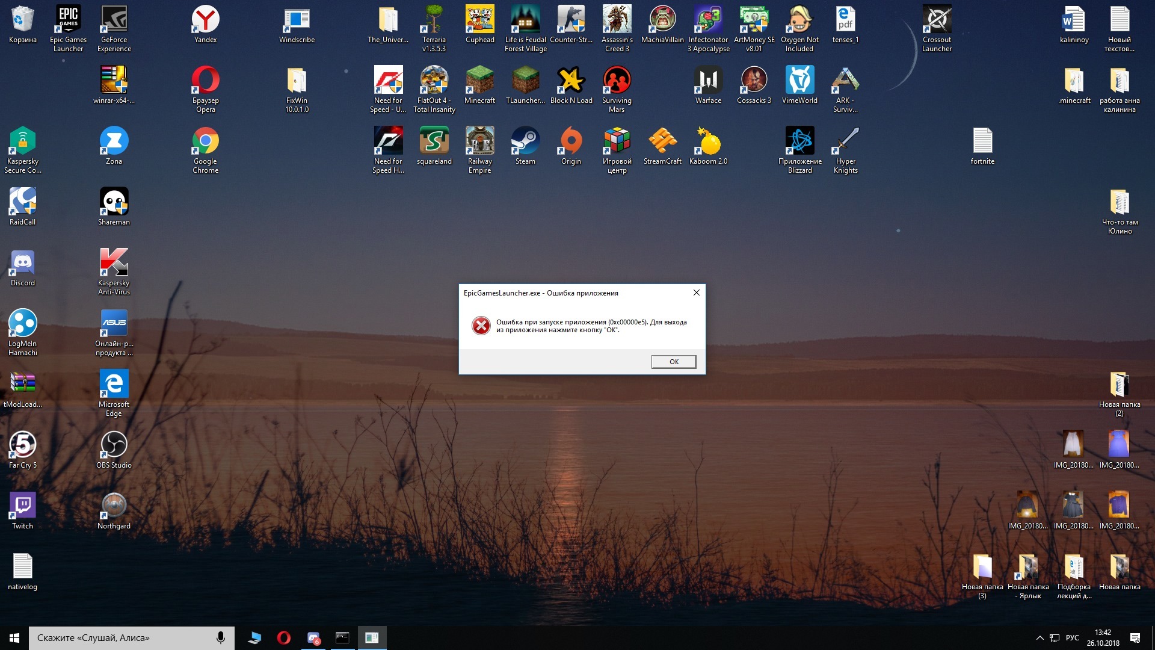
Task: Select the nativelog text file
Action: tap(23, 571)
